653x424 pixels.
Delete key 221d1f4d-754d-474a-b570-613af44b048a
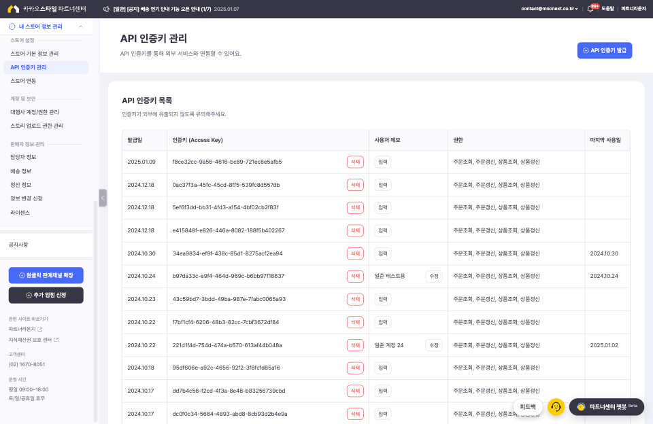coord(355,345)
